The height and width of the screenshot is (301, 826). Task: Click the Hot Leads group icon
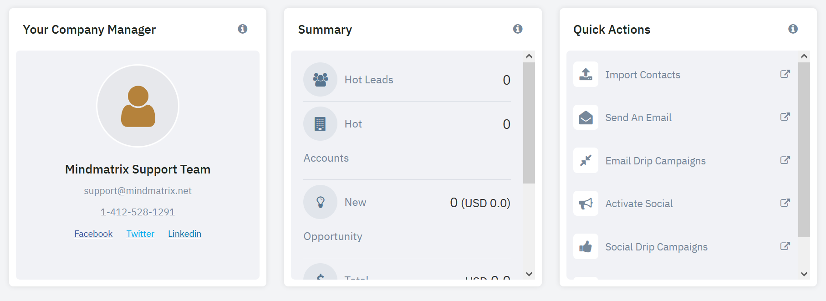click(x=321, y=80)
